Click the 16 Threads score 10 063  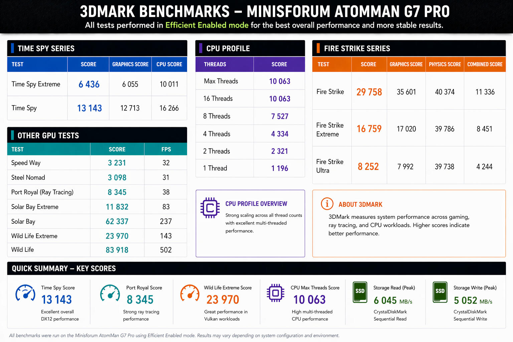pos(280,99)
